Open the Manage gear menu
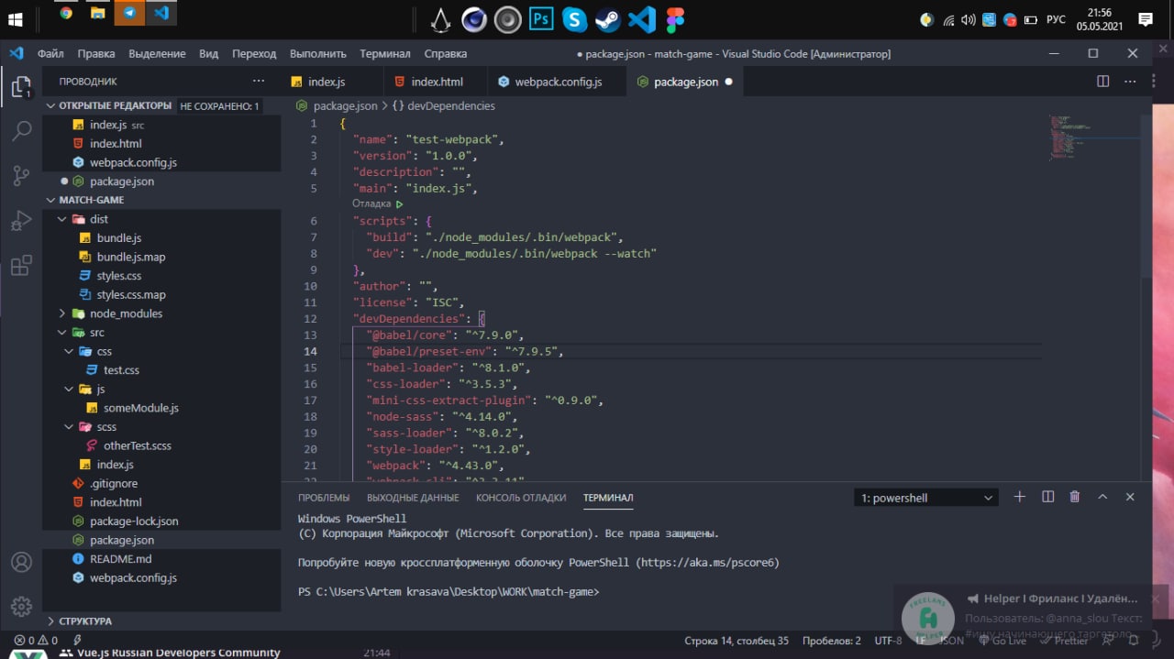The width and height of the screenshot is (1174, 659). [21, 606]
